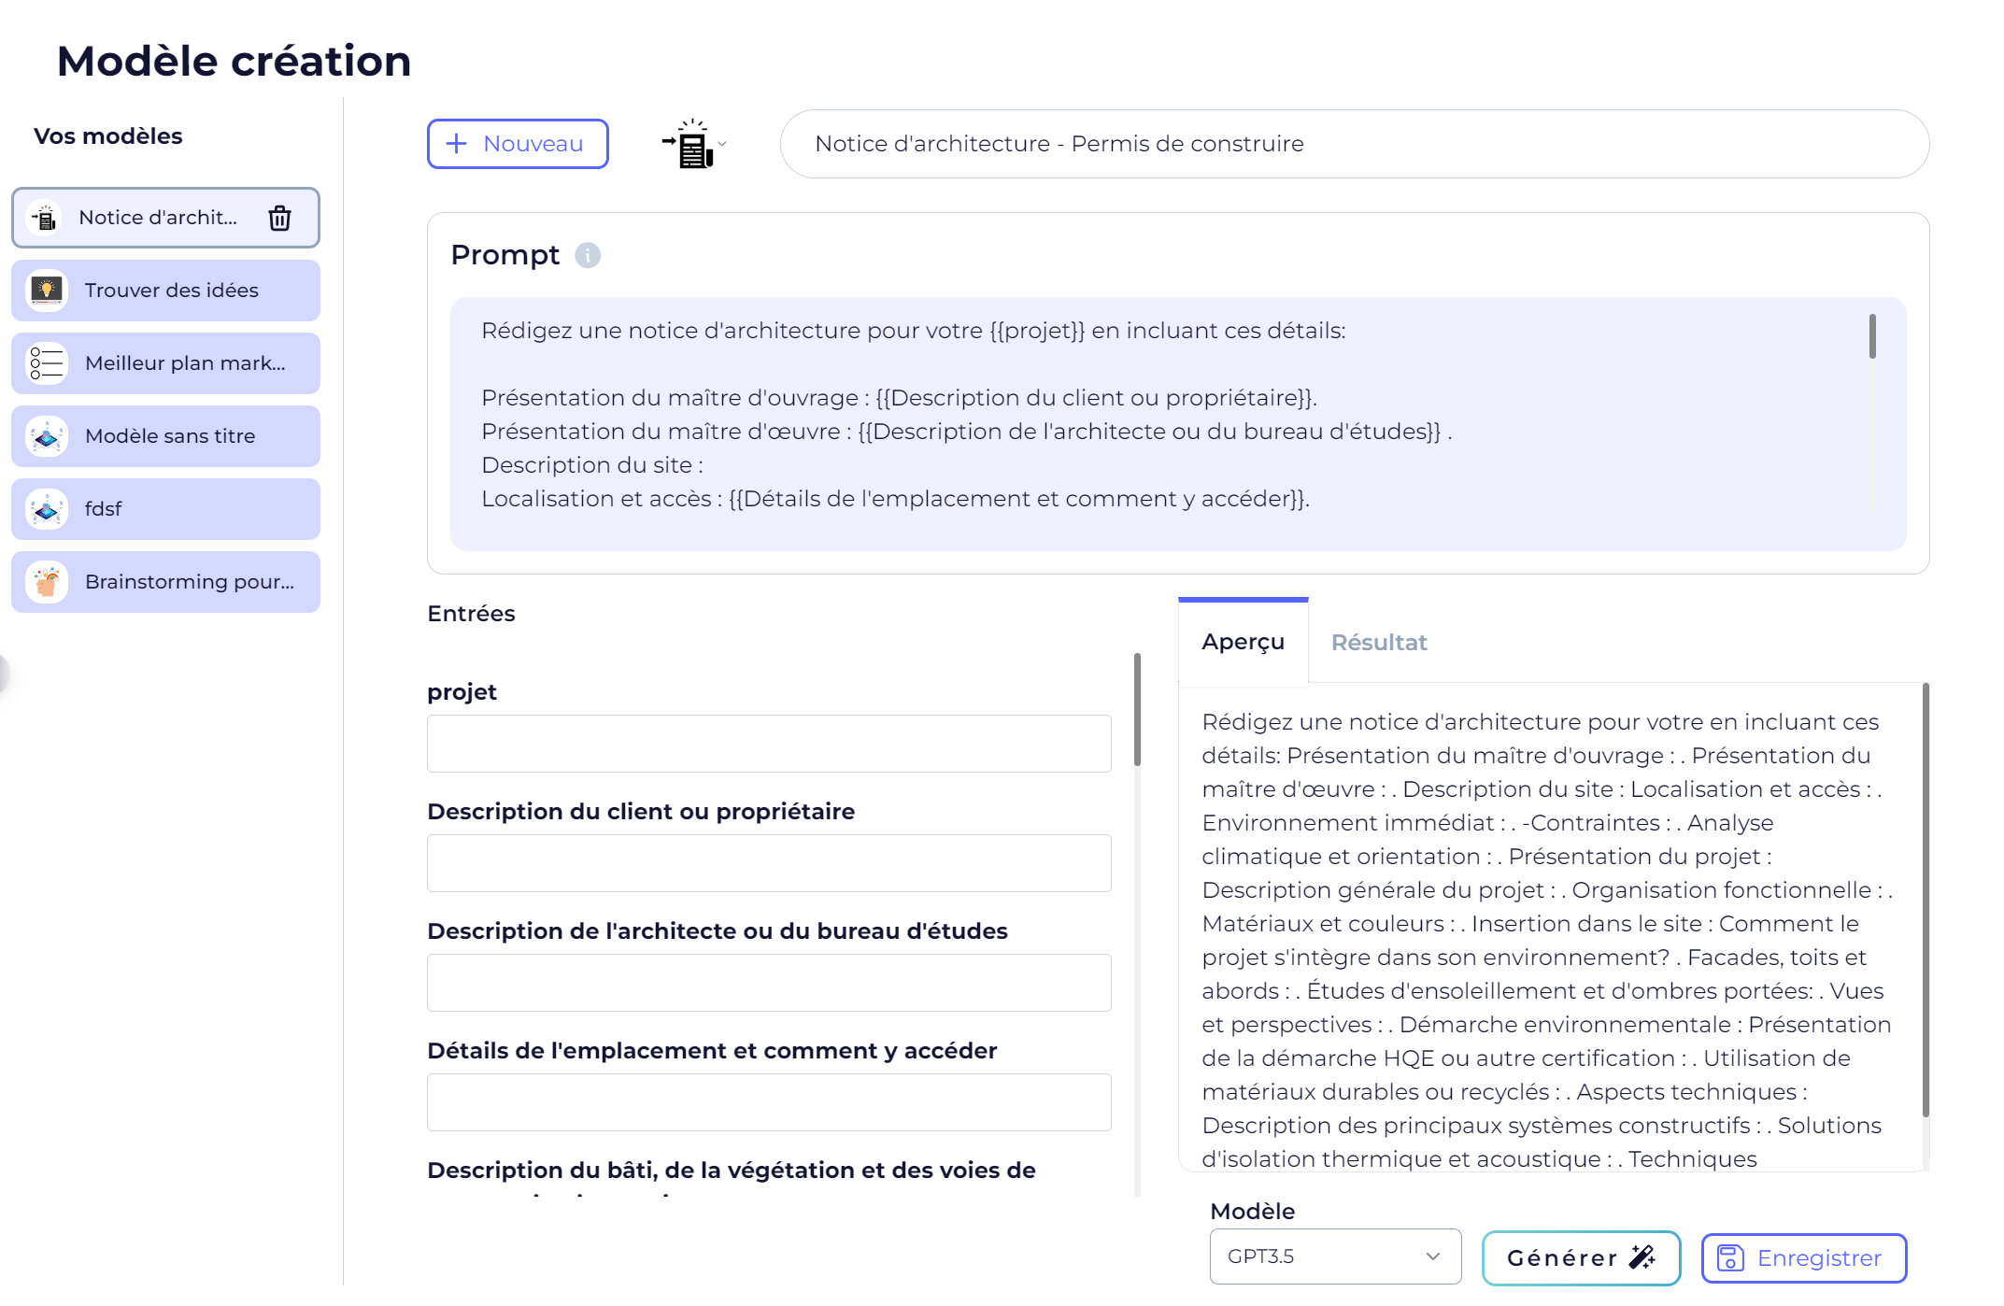Click the lightbulb icon of Trouver des idées
Viewport: 2004px width, 1306px height.
point(47,291)
